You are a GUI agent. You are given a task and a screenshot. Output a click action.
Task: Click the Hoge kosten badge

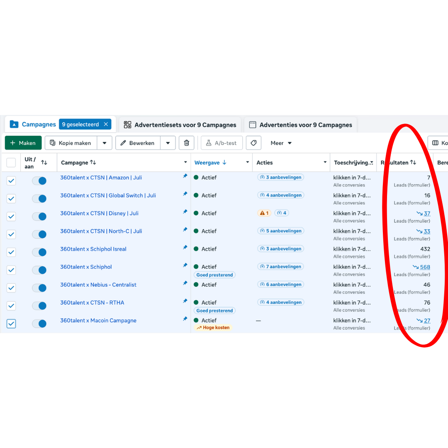coord(213,328)
